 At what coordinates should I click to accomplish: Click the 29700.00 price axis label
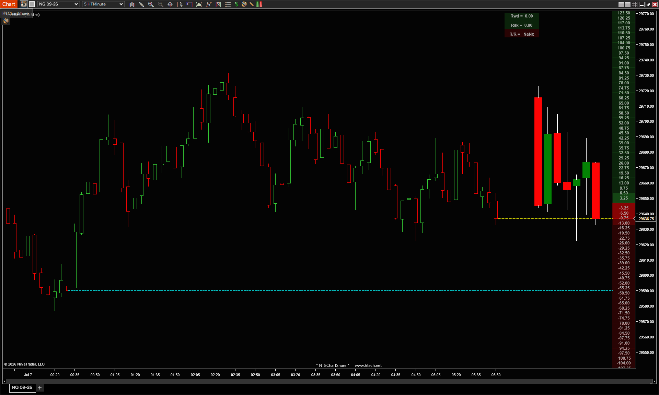(x=646, y=121)
